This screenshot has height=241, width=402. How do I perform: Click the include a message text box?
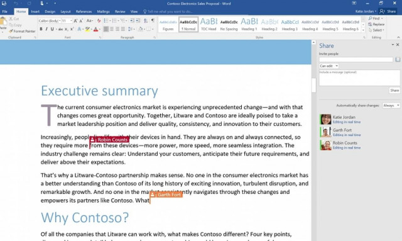[359, 78]
